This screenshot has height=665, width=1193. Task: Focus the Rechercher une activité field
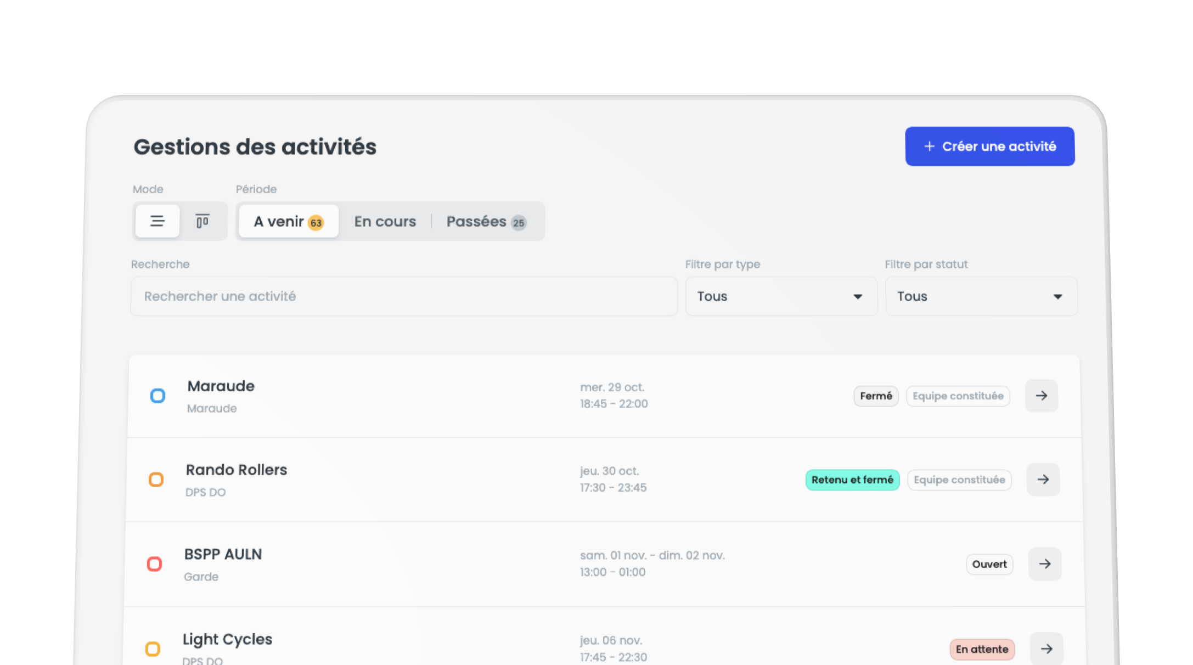403,296
